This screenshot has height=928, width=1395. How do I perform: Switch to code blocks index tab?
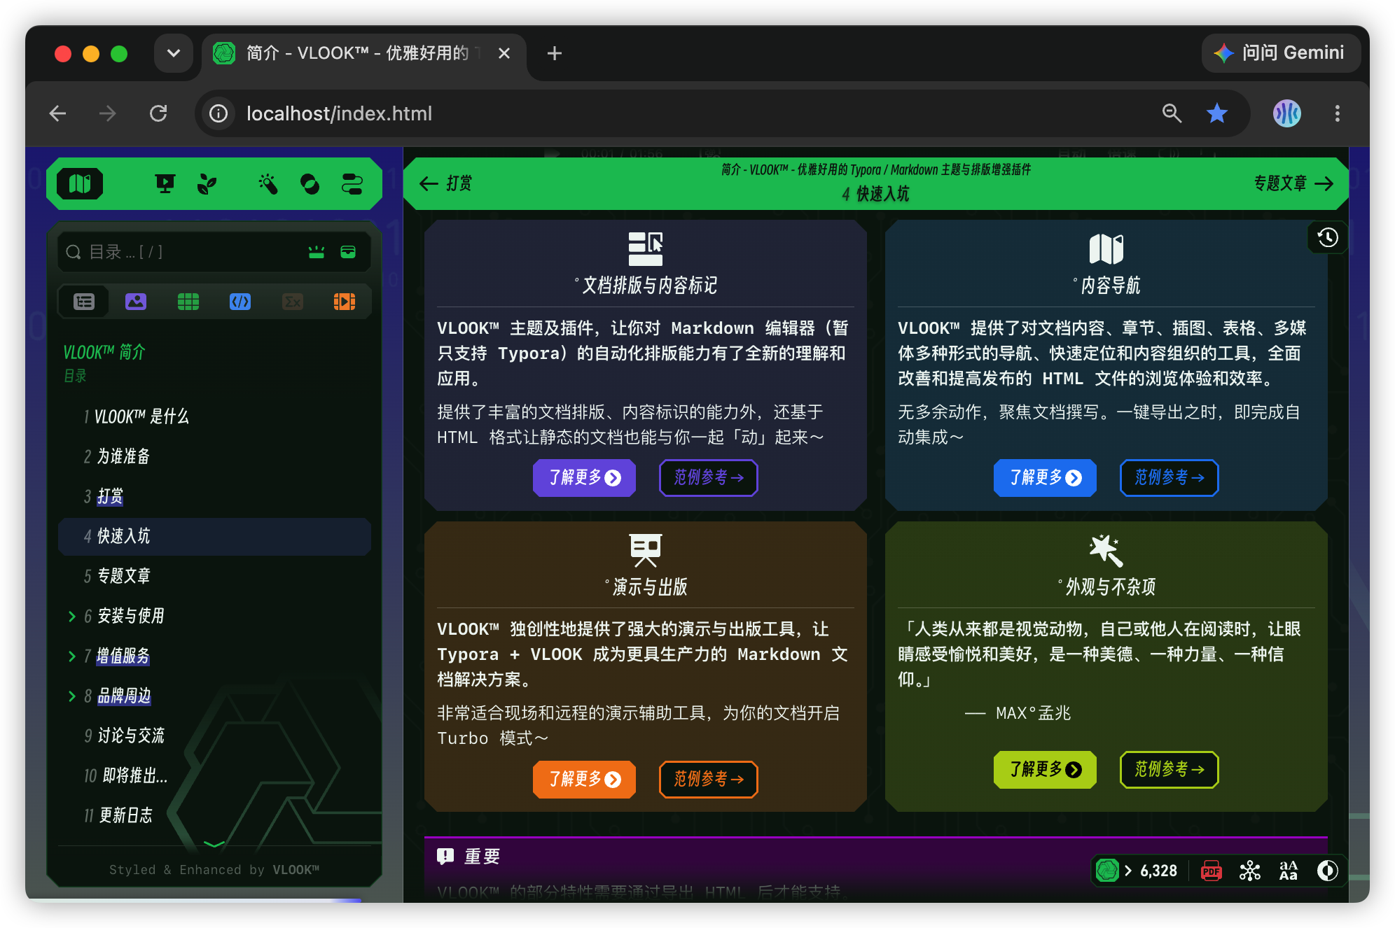click(x=240, y=302)
